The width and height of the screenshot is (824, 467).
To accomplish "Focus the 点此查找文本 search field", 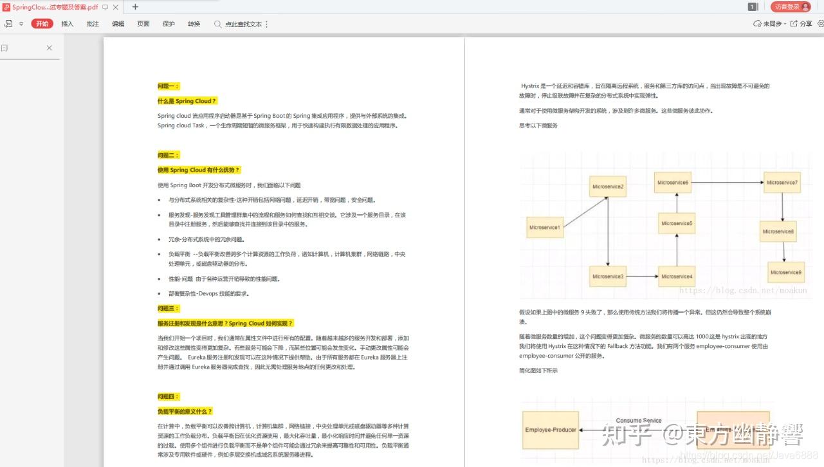I will (x=244, y=24).
